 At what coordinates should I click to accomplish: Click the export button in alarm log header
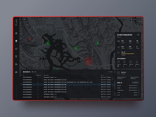[111, 72]
